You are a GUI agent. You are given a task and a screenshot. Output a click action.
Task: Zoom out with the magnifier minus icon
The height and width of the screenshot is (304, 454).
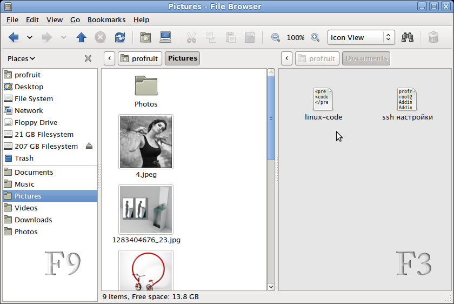click(x=276, y=37)
